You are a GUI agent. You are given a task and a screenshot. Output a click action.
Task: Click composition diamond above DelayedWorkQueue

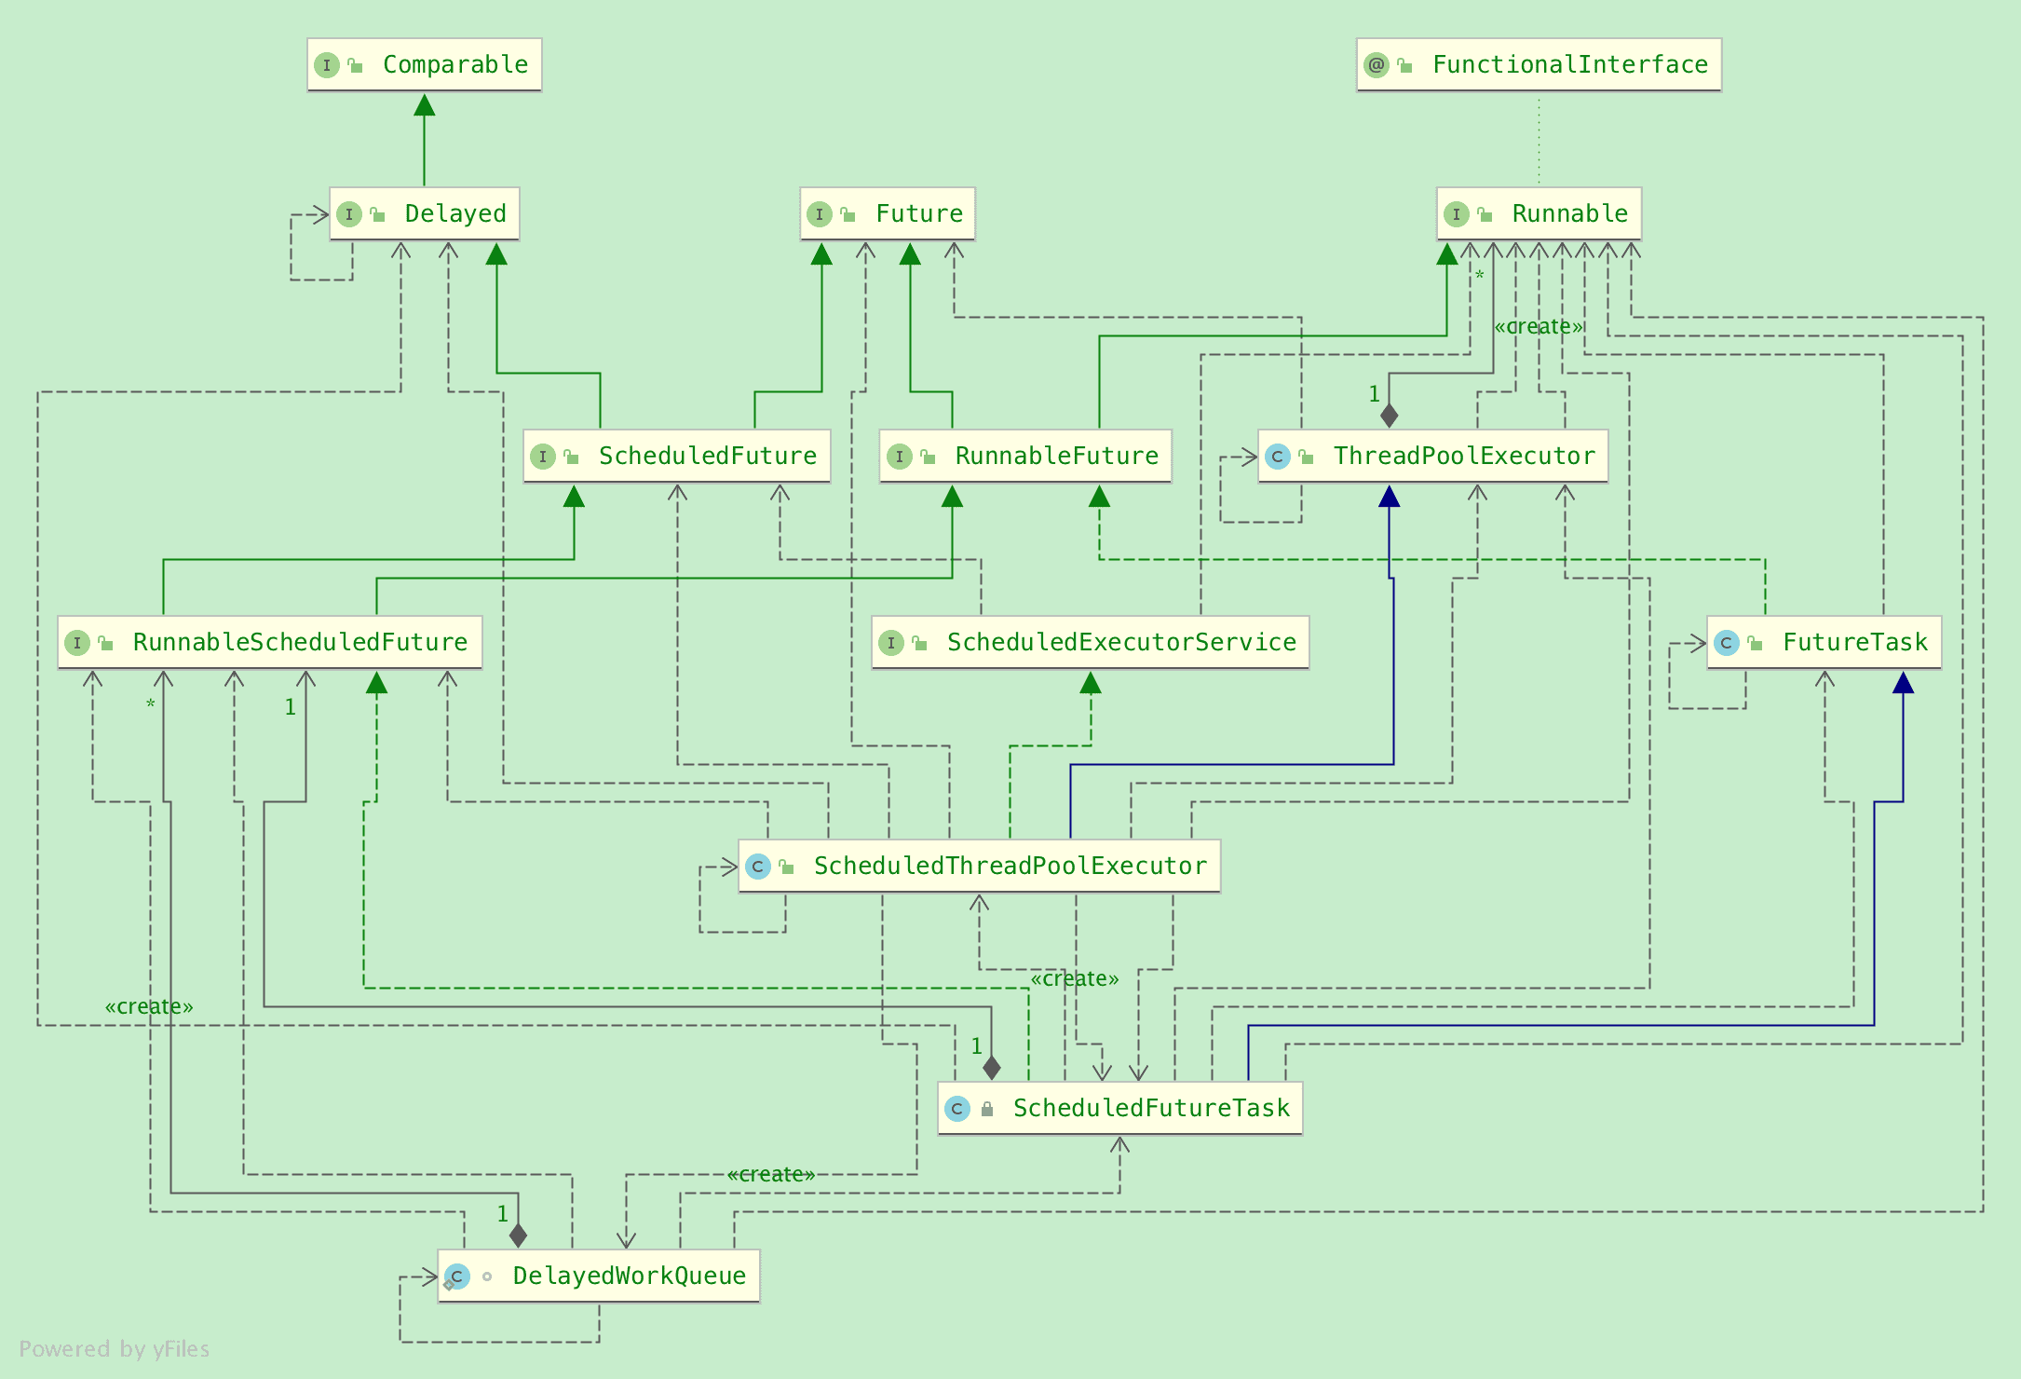(x=518, y=1236)
